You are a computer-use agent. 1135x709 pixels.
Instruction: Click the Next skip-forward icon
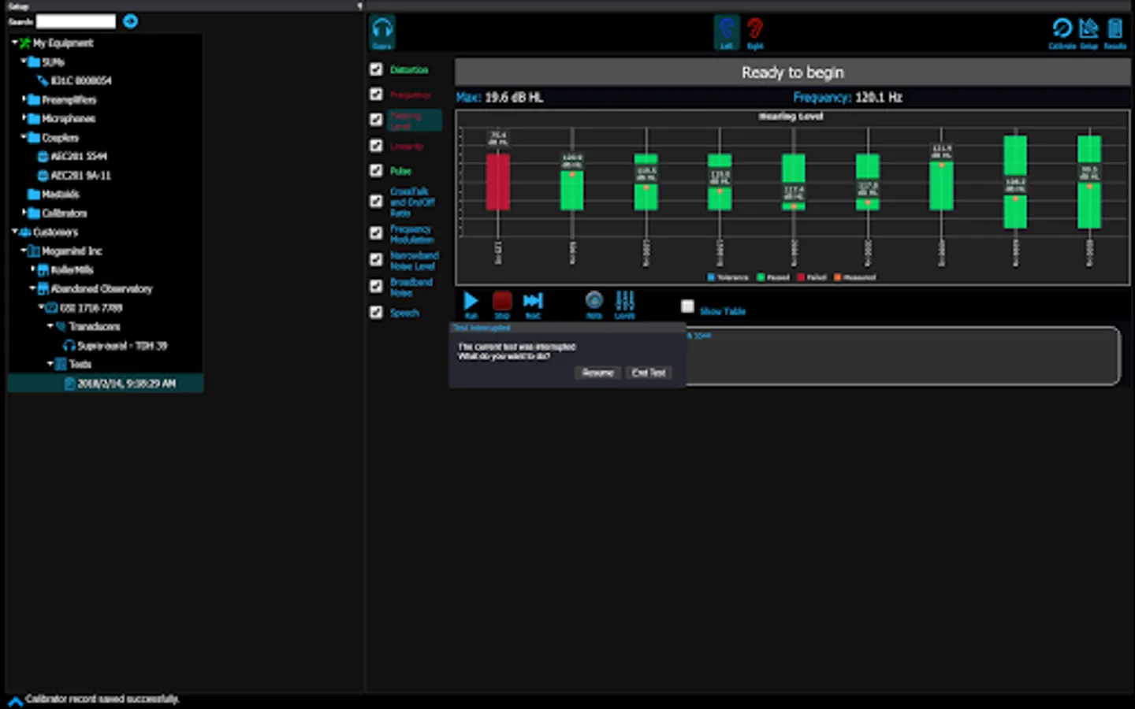click(x=533, y=301)
